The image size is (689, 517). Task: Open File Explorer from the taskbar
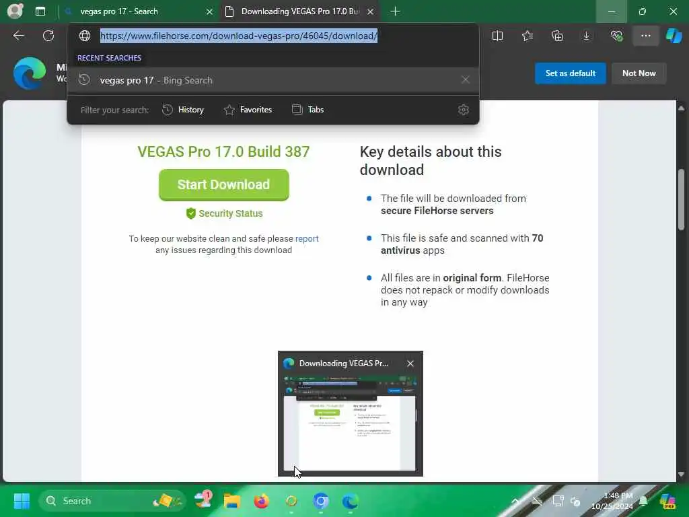[x=231, y=501]
